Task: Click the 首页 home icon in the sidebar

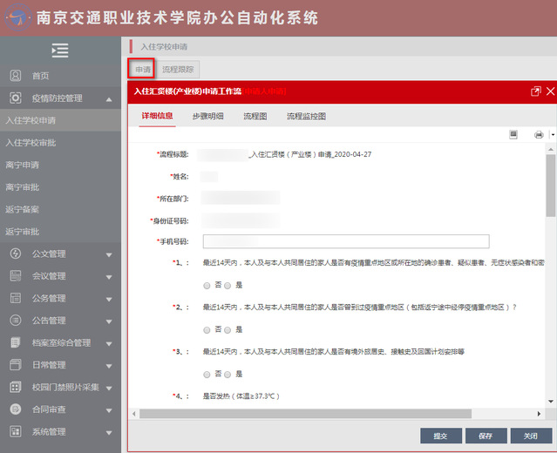Action: (15, 76)
